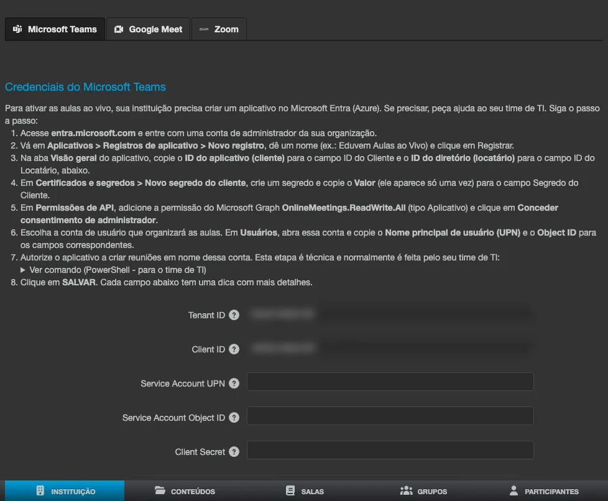Switch to the Microsoft Teams tab
Screen dimensions: 608x501
click(x=55, y=29)
